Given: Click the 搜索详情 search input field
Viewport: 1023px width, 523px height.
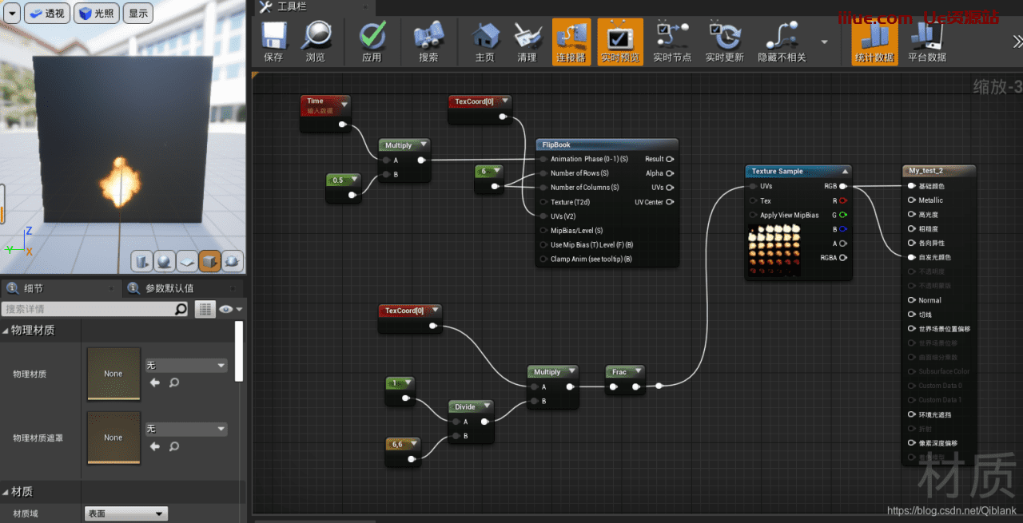Looking at the screenshot, I should tap(88, 309).
